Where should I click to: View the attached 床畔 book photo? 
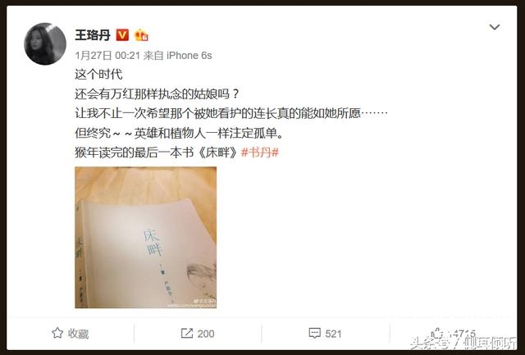(146, 237)
